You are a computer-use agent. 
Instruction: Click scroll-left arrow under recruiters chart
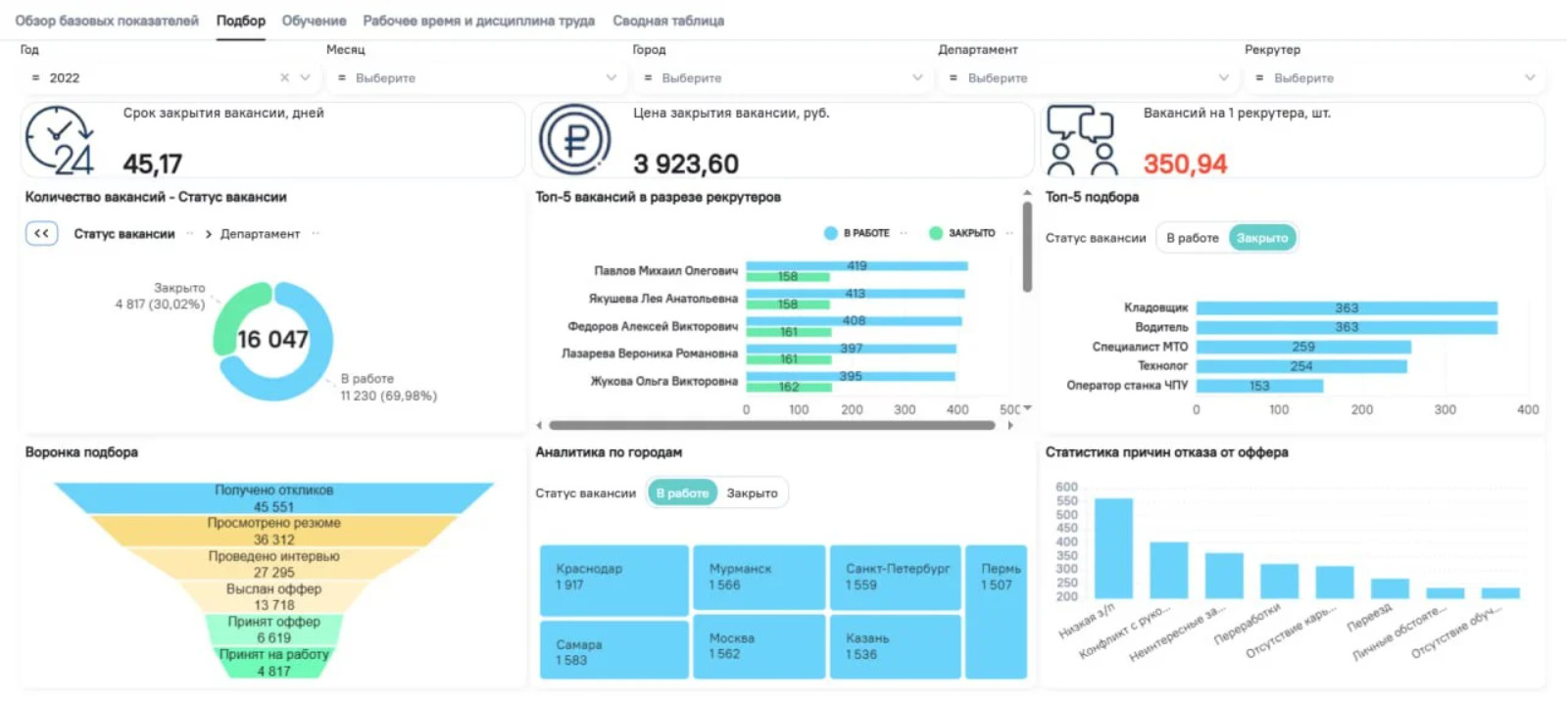tap(539, 426)
